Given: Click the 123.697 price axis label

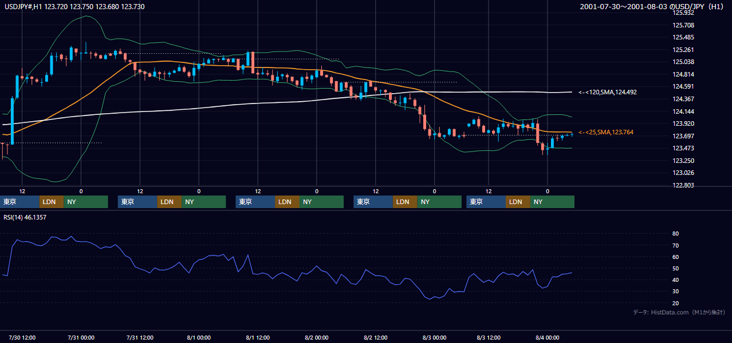Looking at the screenshot, I should pos(683,136).
